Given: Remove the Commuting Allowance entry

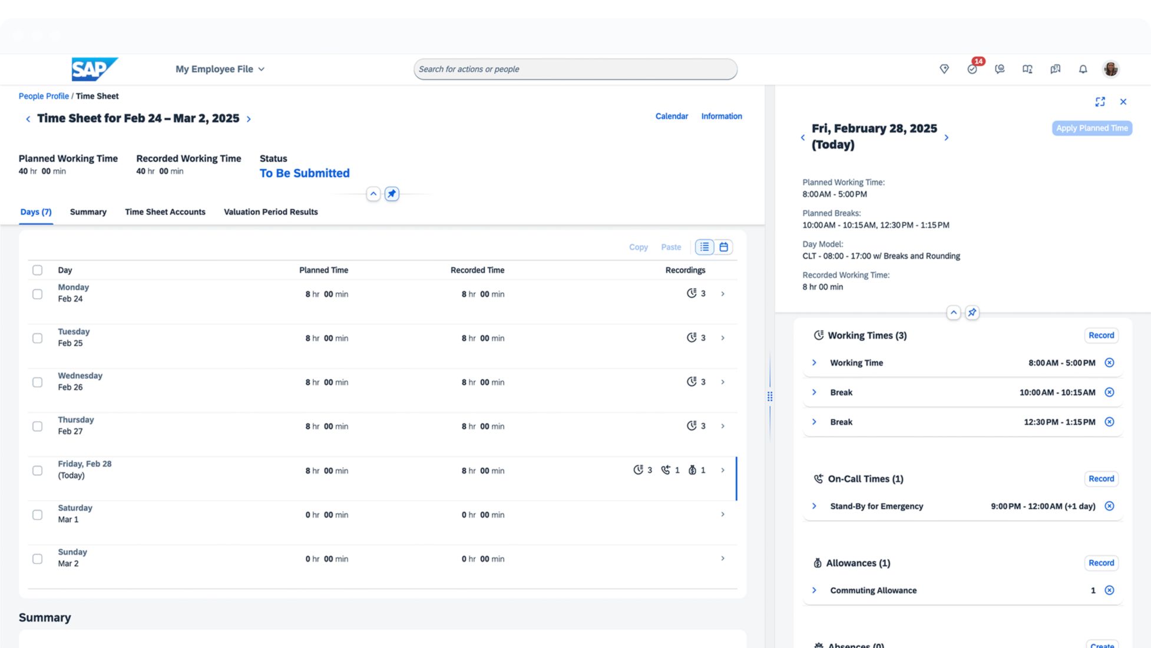Looking at the screenshot, I should 1109,590.
